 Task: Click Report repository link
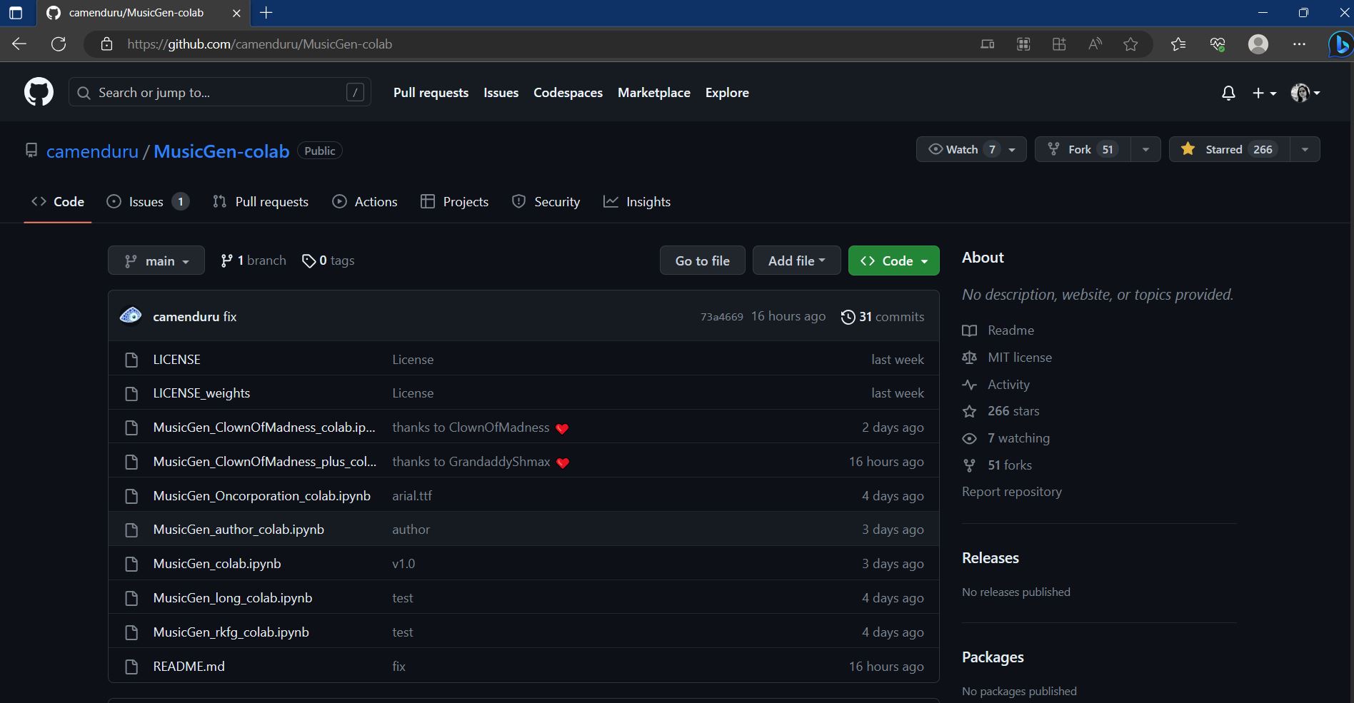point(1012,492)
